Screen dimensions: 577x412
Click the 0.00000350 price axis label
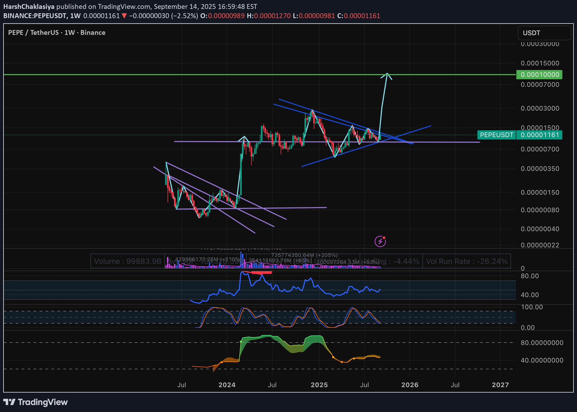click(540, 169)
